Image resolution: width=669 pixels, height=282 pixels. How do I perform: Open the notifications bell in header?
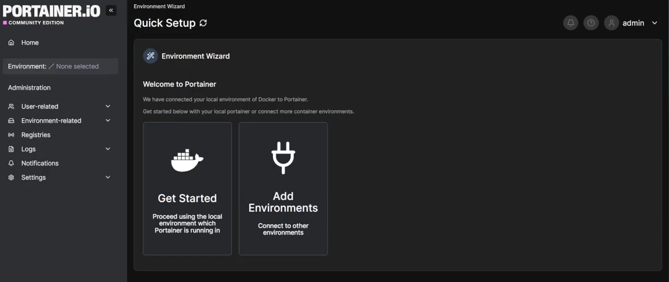point(570,23)
